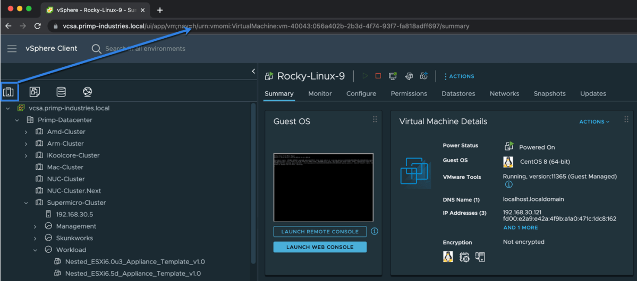Open the vSphere hamburger menu

(x=12, y=49)
